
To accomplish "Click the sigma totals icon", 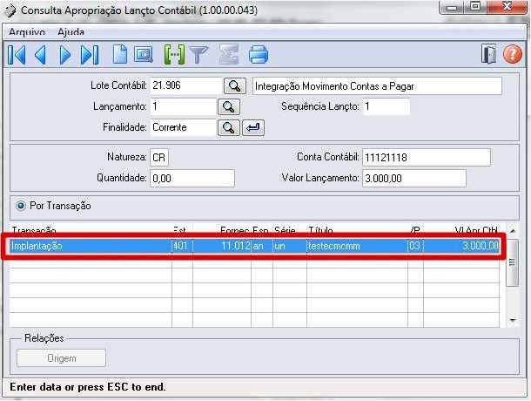I will click(229, 54).
